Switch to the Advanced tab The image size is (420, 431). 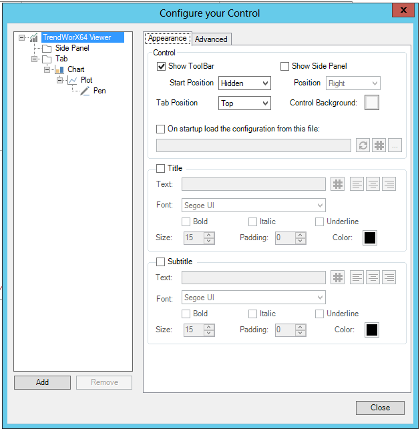click(x=211, y=39)
